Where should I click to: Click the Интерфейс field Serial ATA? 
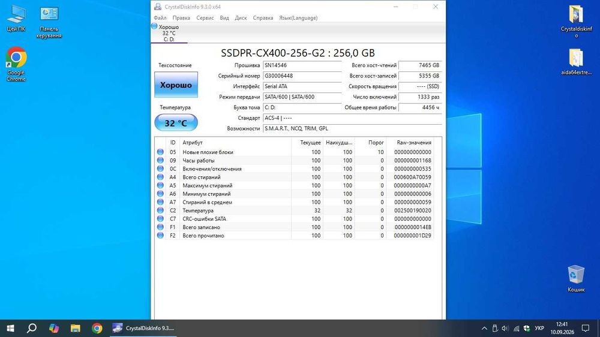coord(302,86)
